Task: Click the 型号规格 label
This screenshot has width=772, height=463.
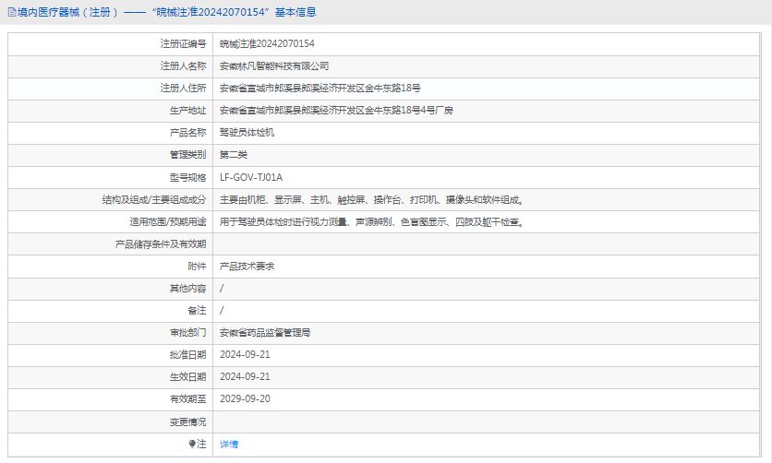Action: pos(188,177)
